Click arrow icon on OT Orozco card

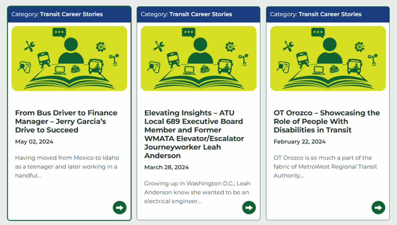(378, 208)
